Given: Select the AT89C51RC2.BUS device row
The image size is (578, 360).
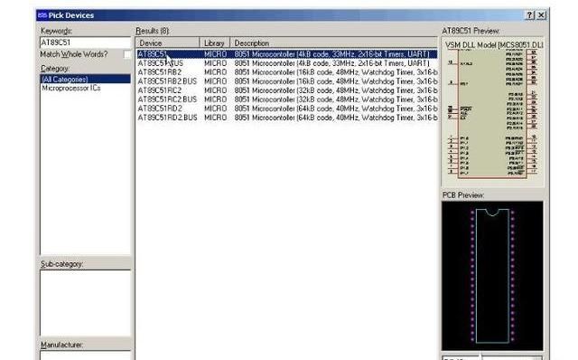Looking at the screenshot, I should point(287,99).
